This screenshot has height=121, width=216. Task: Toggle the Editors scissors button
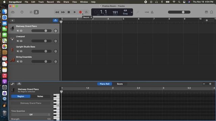(36, 12)
